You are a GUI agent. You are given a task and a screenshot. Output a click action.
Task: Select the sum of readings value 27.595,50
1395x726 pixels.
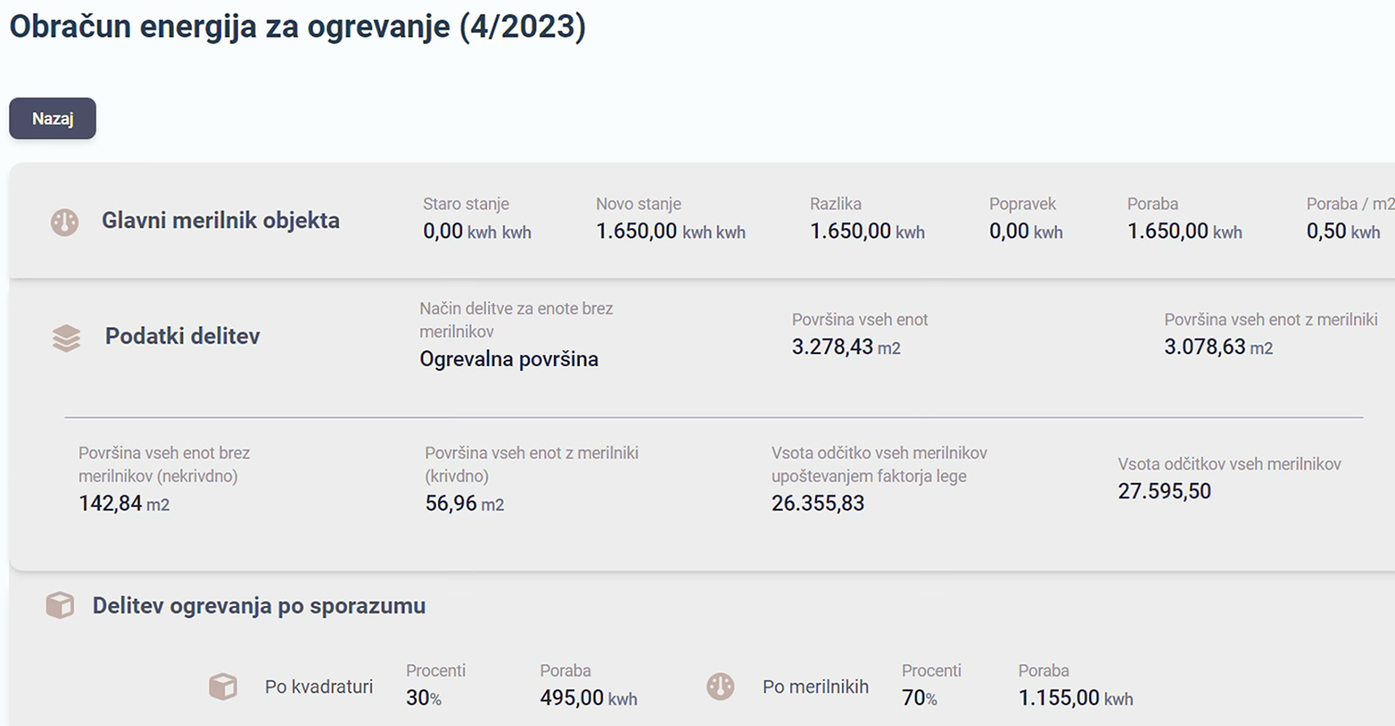[1164, 491]
